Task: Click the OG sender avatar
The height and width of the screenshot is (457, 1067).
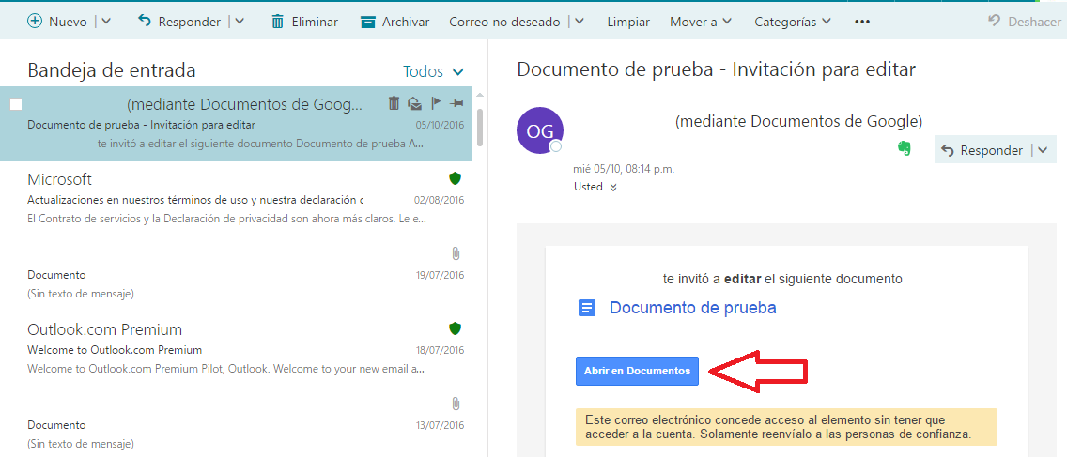Action: pos(540,130)
